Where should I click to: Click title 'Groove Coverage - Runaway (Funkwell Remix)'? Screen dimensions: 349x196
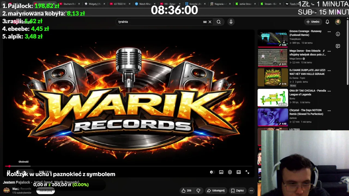click(305, 33)
